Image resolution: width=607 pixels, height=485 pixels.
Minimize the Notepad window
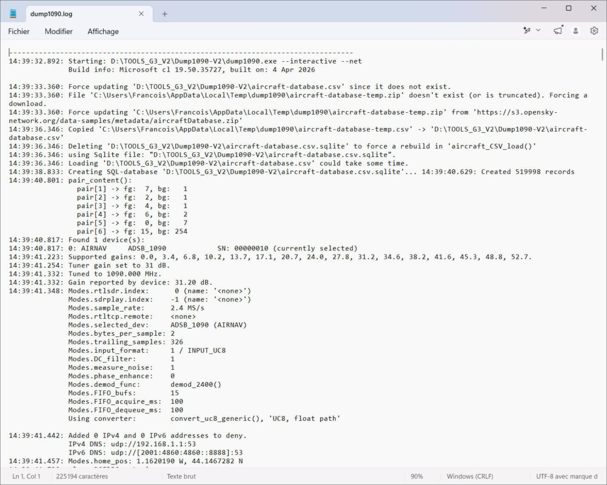tap(544, 8)
